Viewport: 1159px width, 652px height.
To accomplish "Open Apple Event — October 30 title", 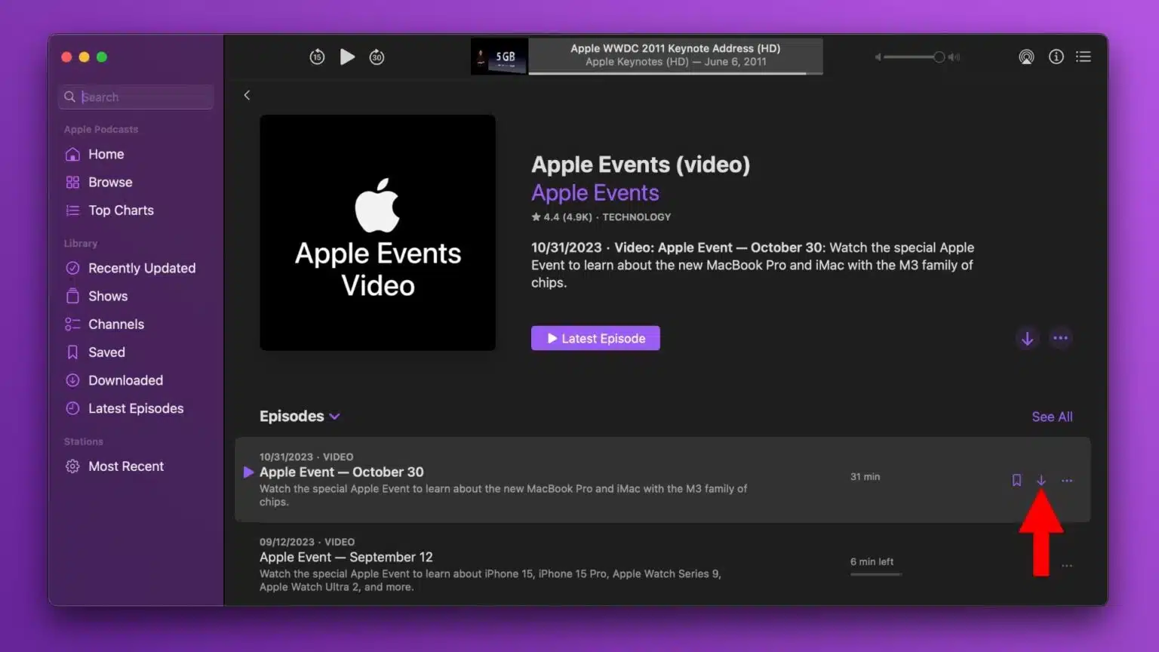I will pyautogui.click(x=342, y=472).
